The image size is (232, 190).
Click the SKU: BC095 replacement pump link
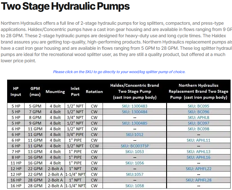point(198,106)
